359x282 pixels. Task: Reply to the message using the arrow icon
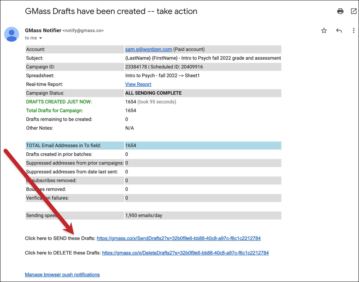339,31
